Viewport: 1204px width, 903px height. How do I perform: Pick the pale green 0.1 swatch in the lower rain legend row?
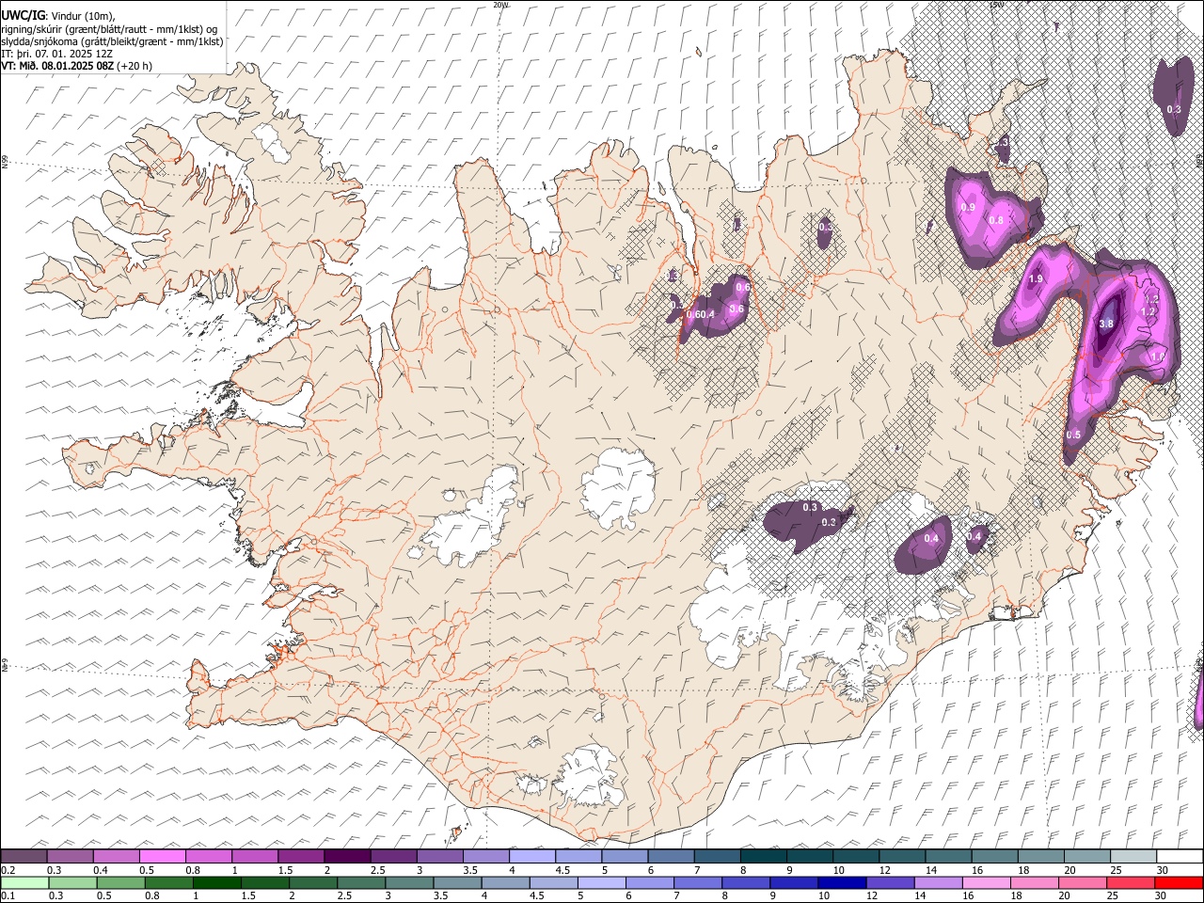click(x=24, y=882)
